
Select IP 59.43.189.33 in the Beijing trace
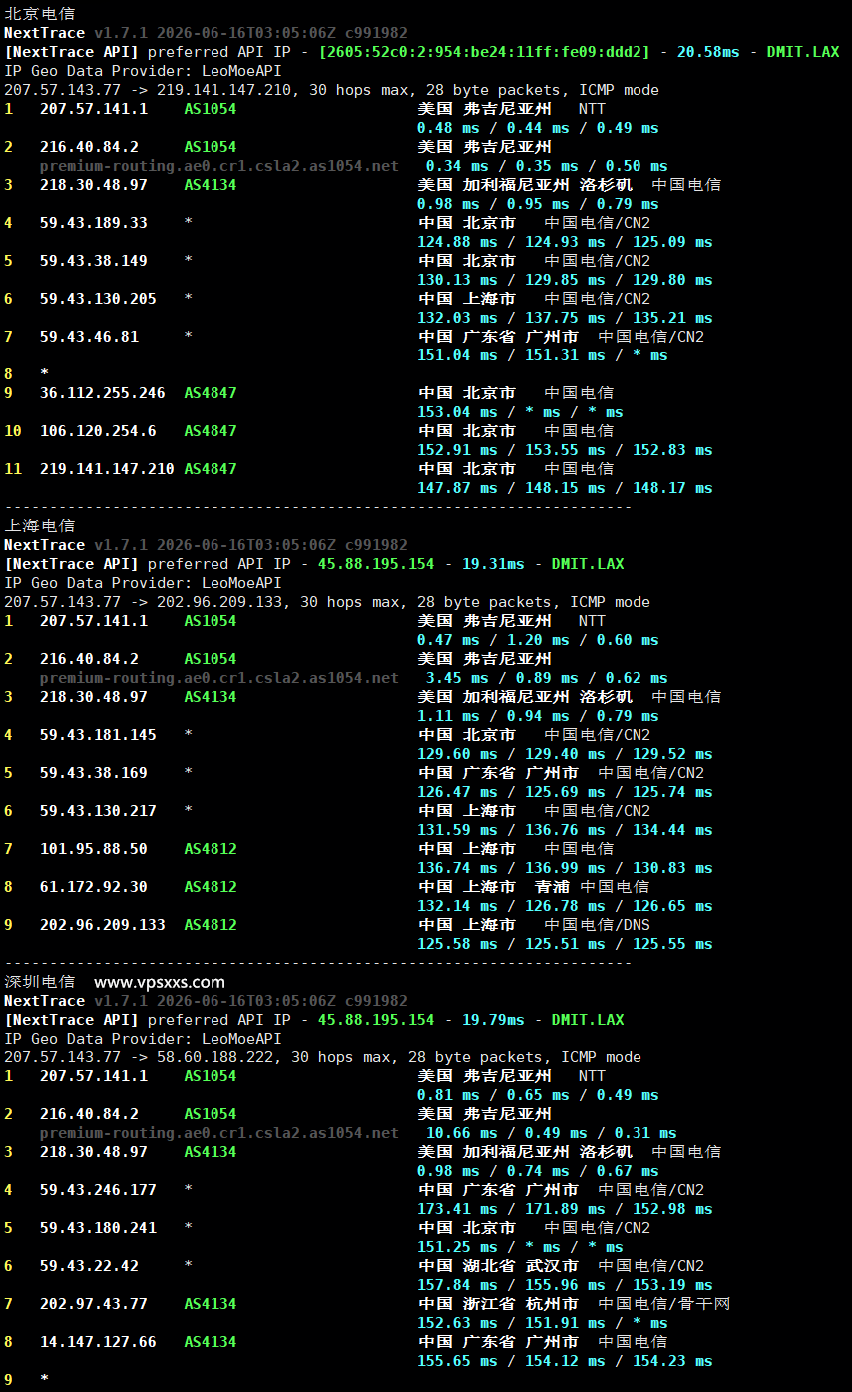click(94, 223)
